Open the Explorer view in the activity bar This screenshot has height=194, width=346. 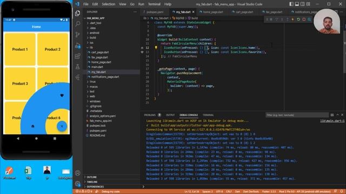click(x=78, y=13)
